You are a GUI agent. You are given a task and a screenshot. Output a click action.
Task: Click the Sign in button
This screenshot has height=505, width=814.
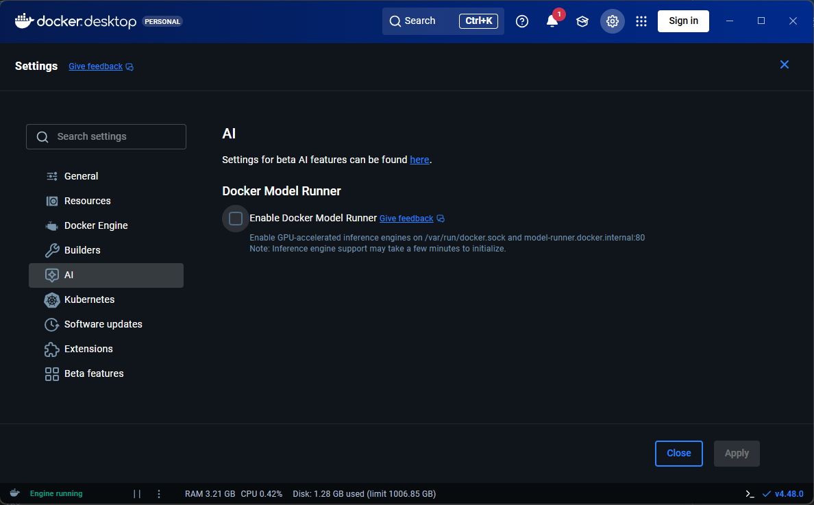click(x=683, y=21)
